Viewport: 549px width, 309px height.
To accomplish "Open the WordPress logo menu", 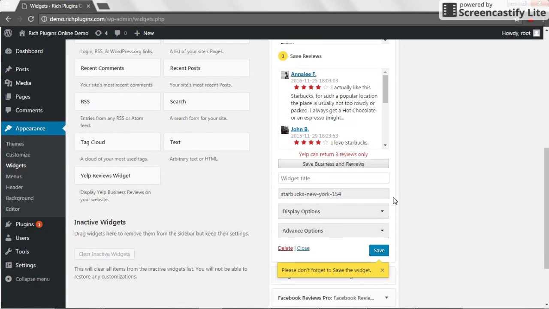I will pos(8,33).
